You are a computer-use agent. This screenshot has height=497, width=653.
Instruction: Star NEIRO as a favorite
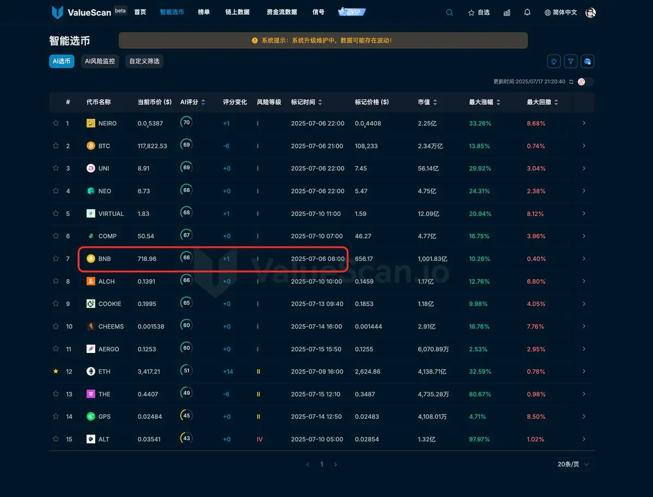click(56, 123)
